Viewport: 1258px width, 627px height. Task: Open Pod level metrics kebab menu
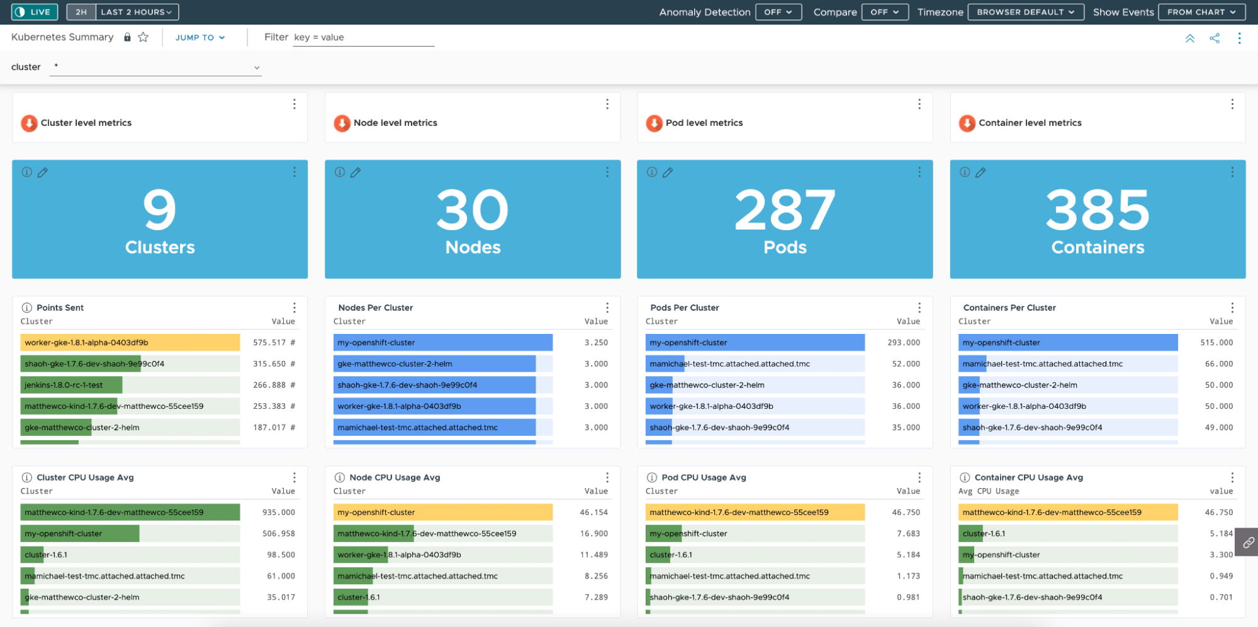tap(919, 104)
